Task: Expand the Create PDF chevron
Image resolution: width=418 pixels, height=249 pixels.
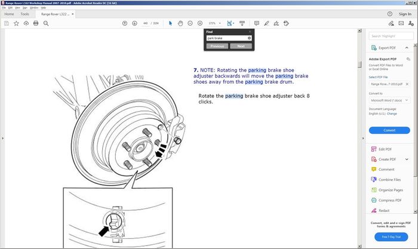Action: (x=407, y=159)
